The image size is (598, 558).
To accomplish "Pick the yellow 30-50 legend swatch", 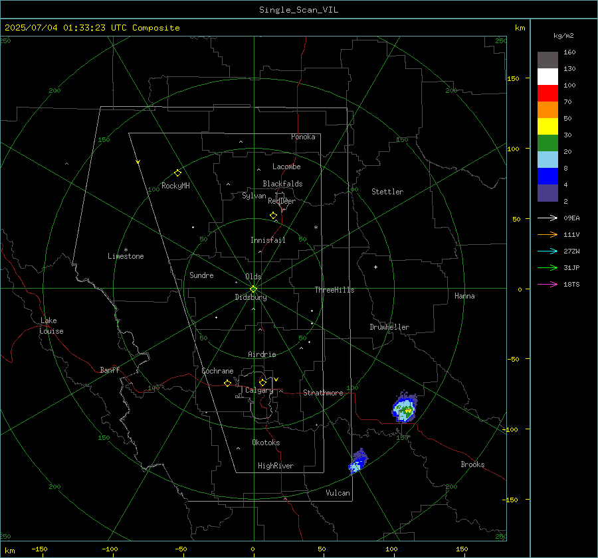I will 548,127.
